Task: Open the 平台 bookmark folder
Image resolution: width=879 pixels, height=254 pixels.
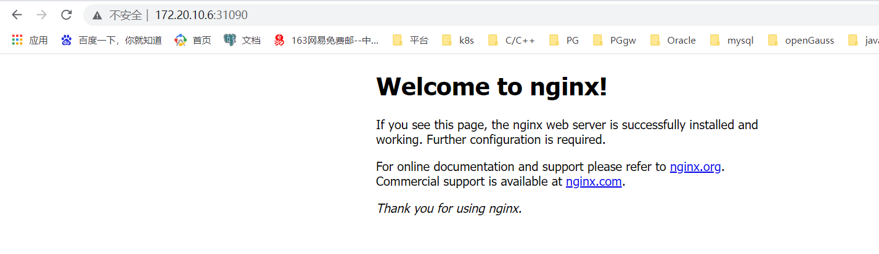Action: (x=411, y=40)
